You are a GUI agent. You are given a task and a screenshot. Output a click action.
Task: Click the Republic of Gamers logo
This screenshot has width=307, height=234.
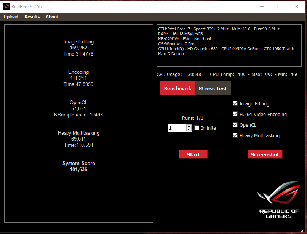click(278, 199)
